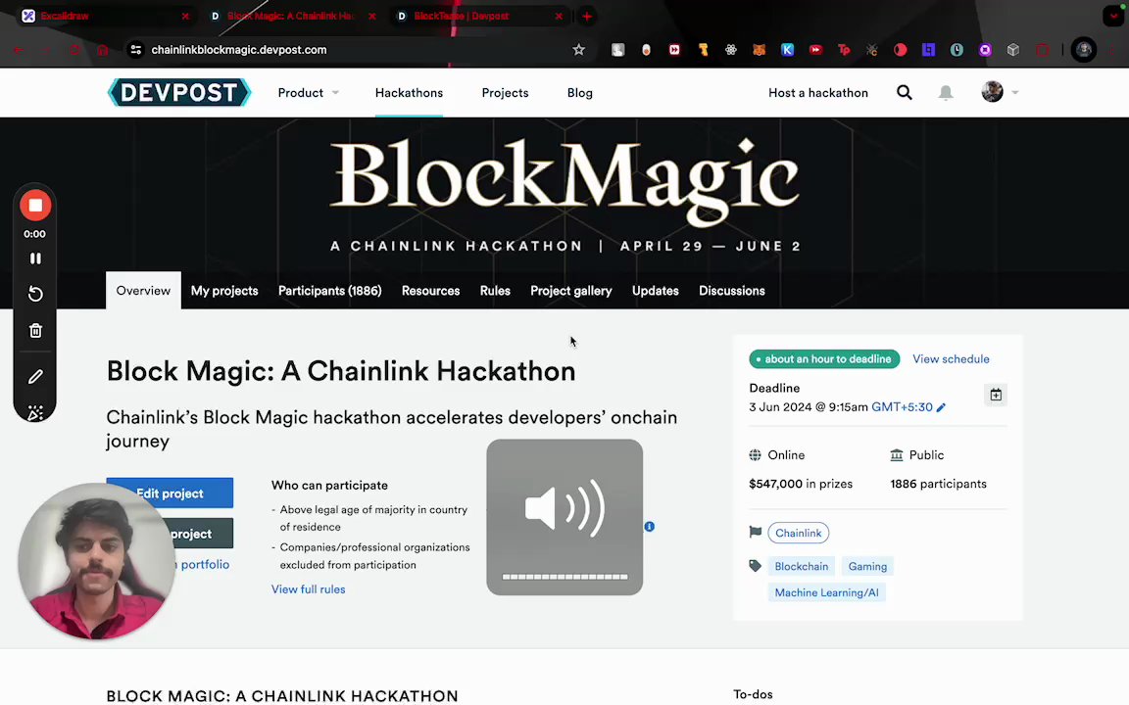1129x705 pixels.
Task: Delete the recording with the trash icon
Action: [x=35, y=331]
